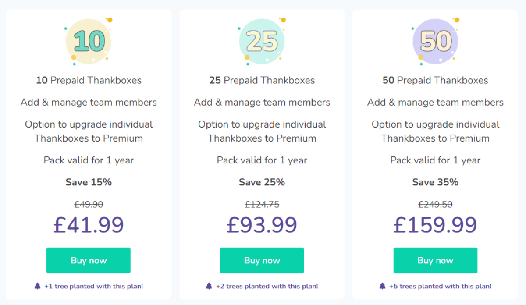Screen dimensions: 526x305
Task: Click the crossed-out £249.50 price
Action: [x=435, y=204]
